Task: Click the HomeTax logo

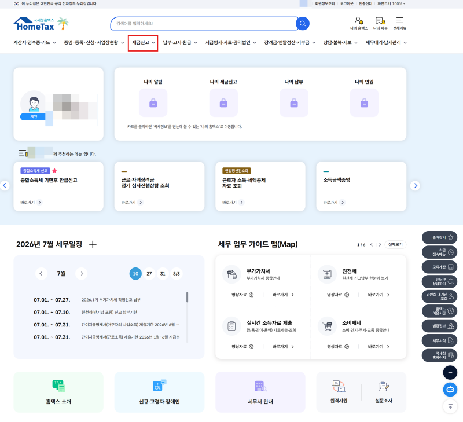Action: coord(34,24)
